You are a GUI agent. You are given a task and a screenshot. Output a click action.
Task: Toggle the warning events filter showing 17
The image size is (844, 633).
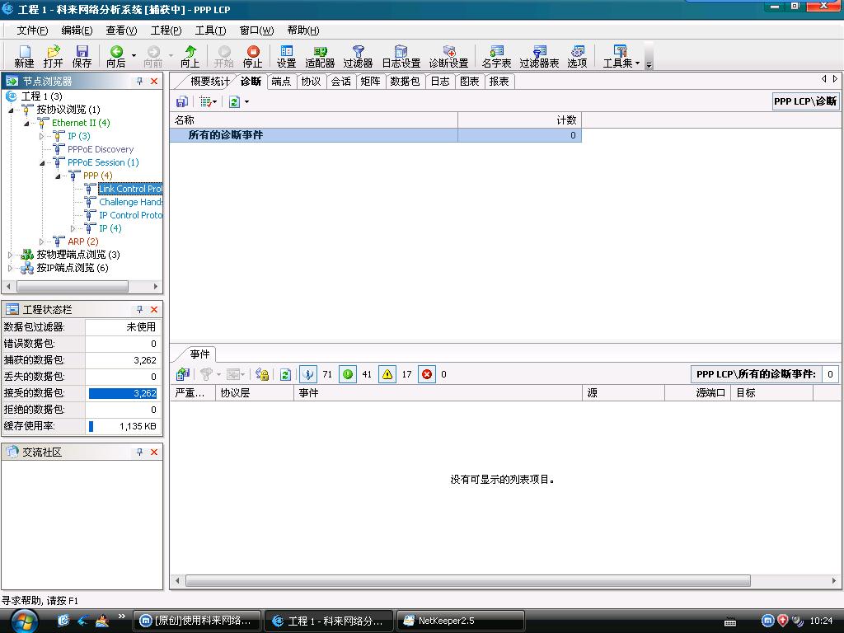(387, 374)
